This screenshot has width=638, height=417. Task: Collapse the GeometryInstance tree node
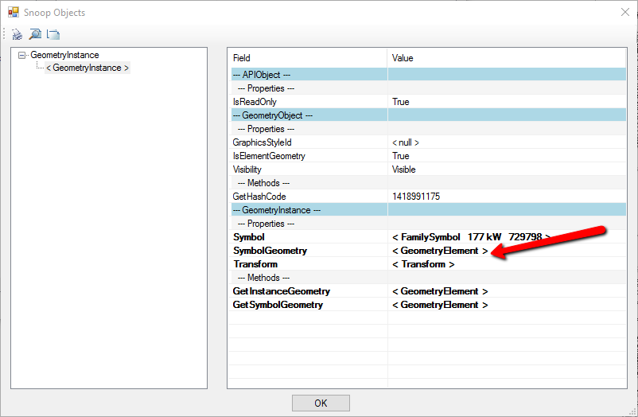(22, 56)
